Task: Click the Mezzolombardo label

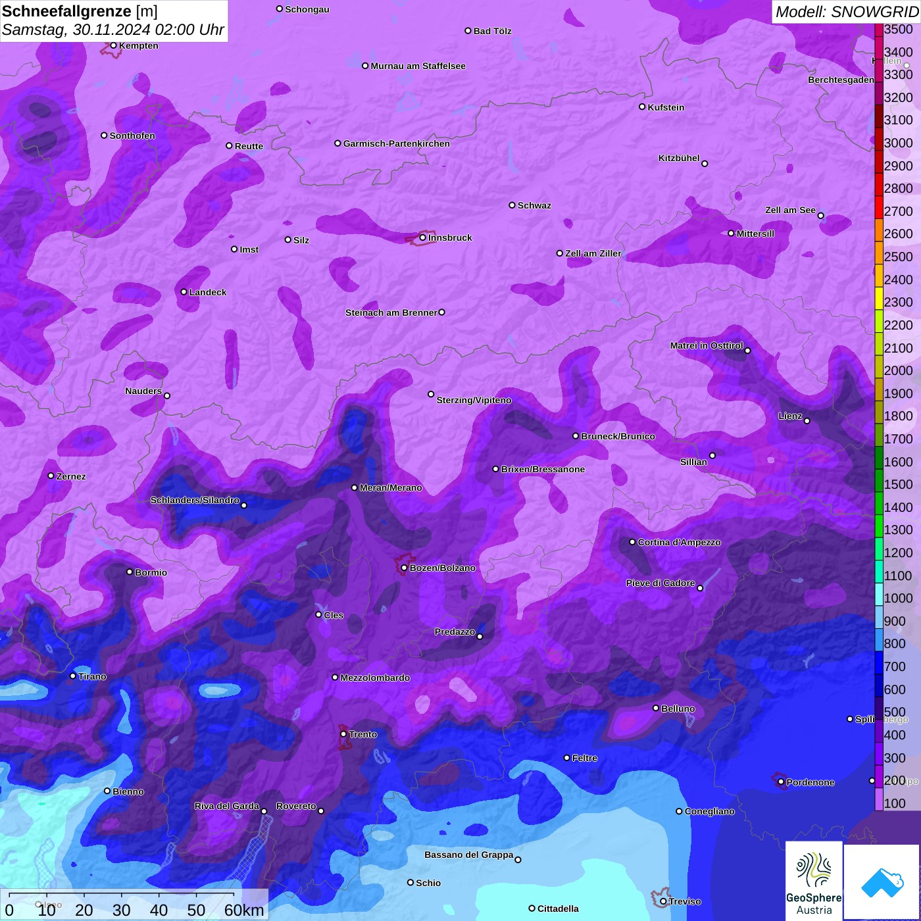Action: pos(375,678)
